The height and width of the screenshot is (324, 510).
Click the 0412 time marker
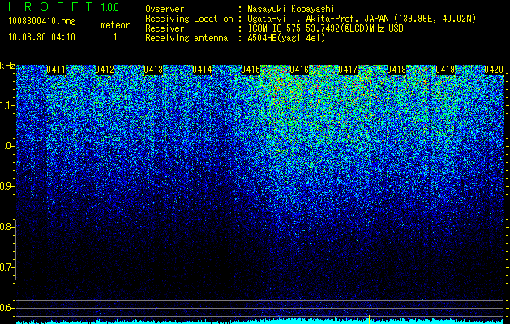click(x=105, y=70)
